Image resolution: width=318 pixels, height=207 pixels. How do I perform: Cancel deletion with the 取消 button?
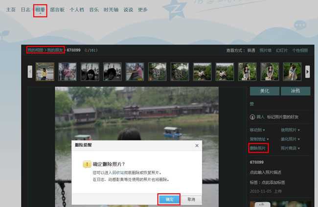191,199
